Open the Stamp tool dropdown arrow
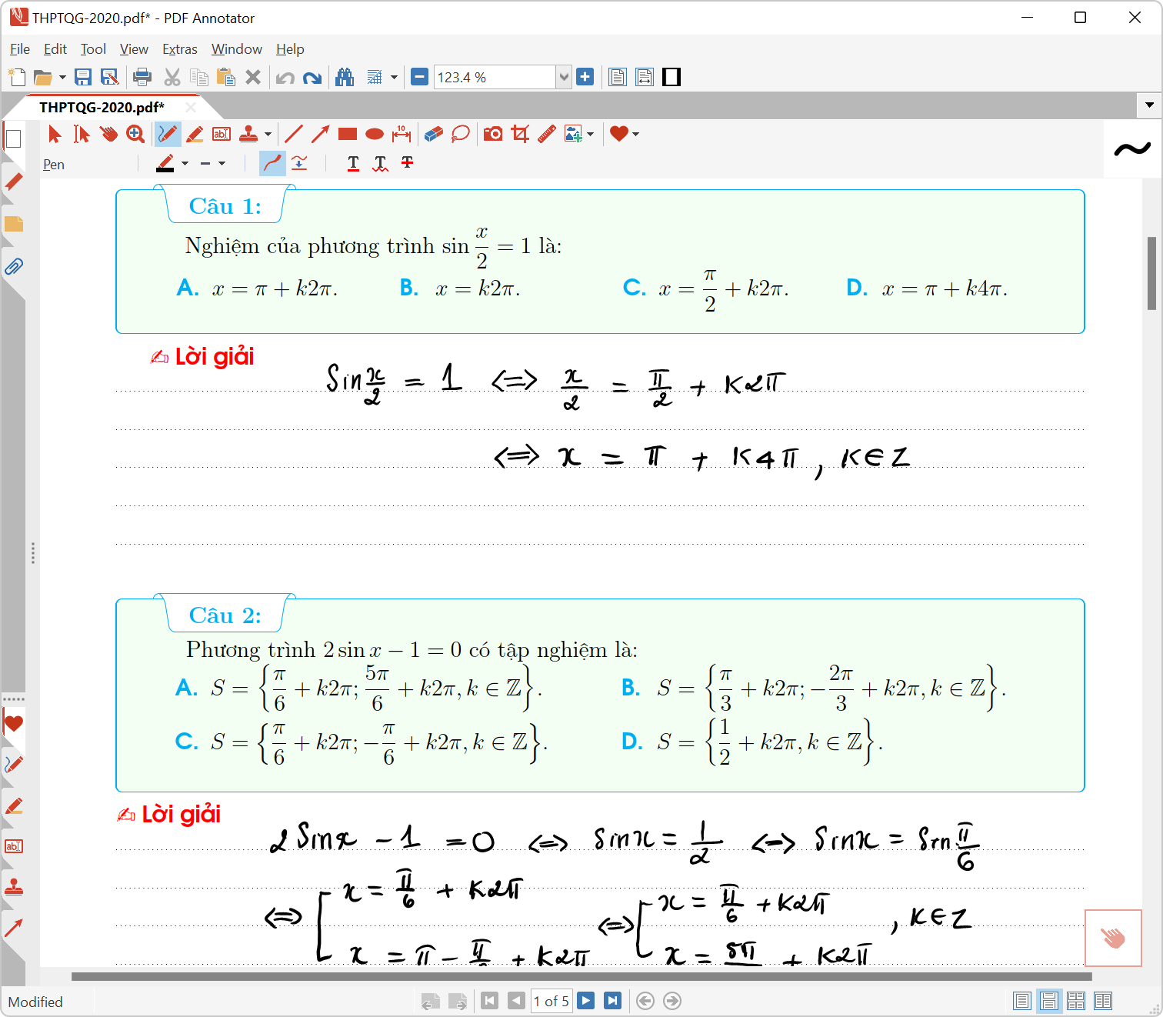 click(x=268, y=134)
